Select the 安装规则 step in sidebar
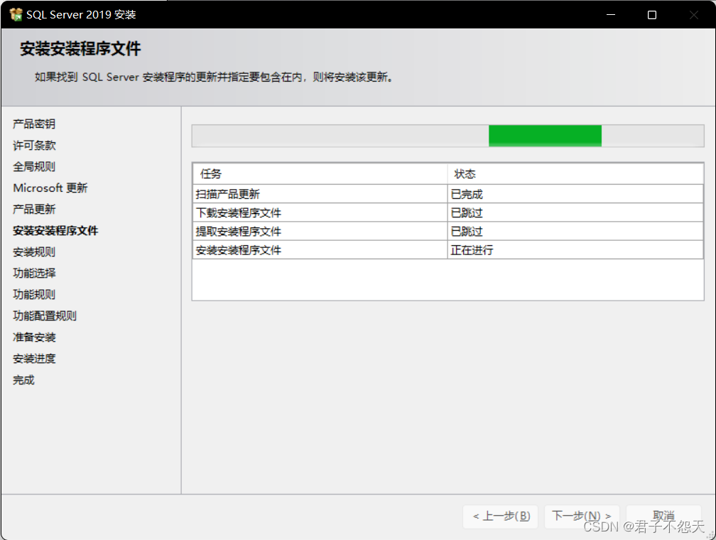This screenshot has height=540, width=716. [34, 252]
